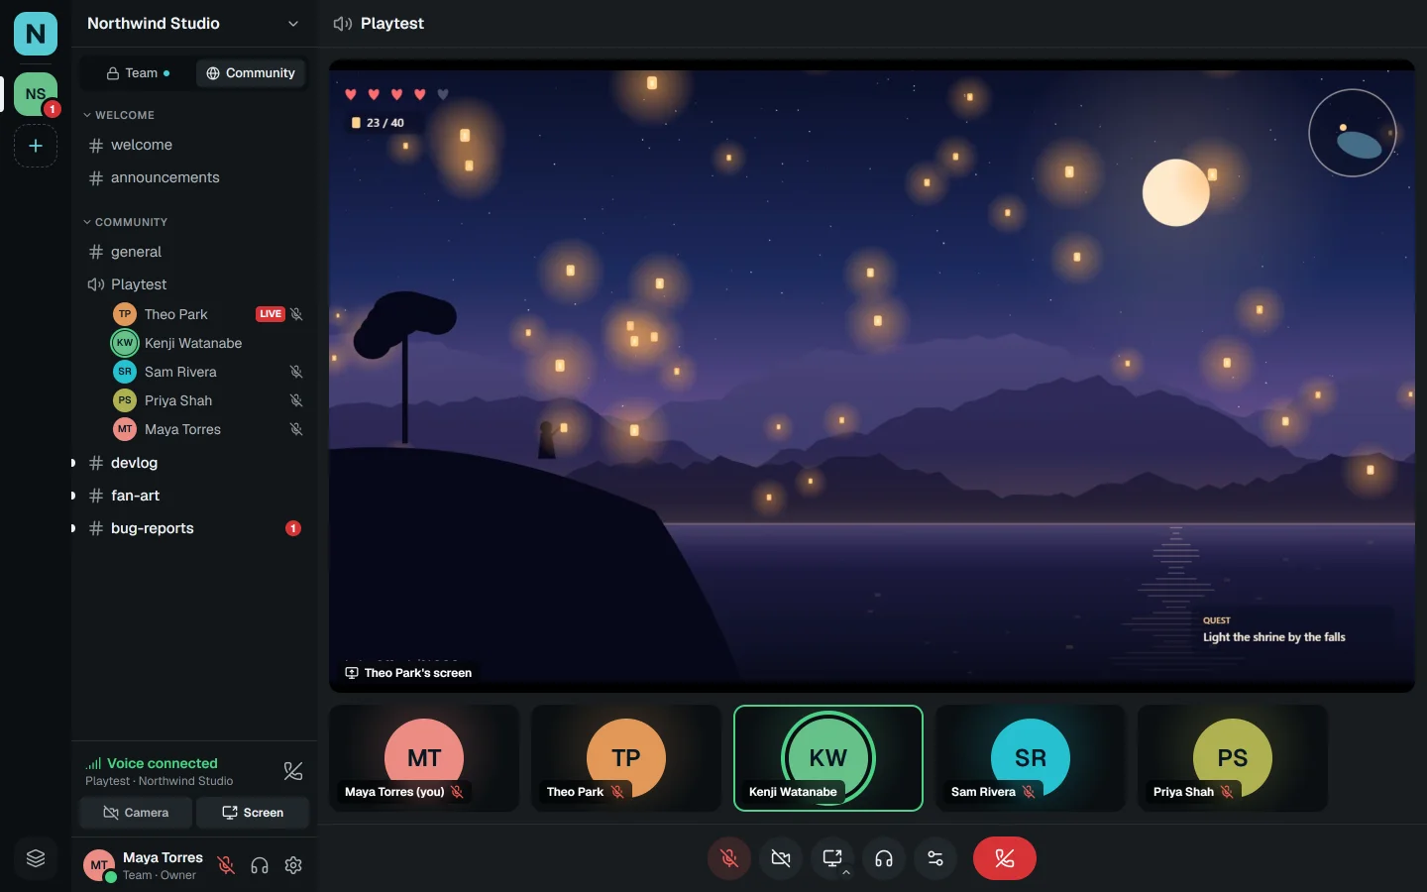Open the general channel
The image size is (1427, 892).
[x=194, y=252]
